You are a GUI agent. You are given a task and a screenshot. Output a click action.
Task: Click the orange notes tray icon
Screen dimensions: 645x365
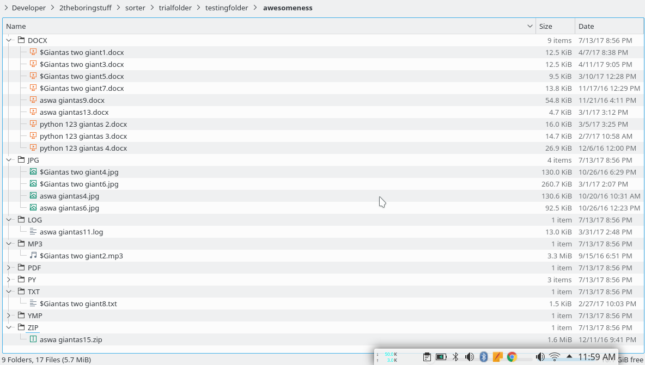click(x=498, y=357)
